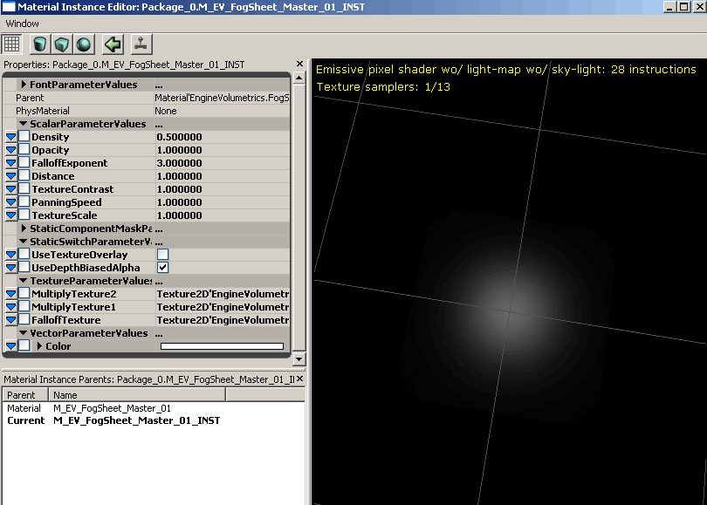Image resolution: width=707 pixels, height=505 pixels.
Task: Enable the TextureScale override checkbox
Action: [24, 215]
